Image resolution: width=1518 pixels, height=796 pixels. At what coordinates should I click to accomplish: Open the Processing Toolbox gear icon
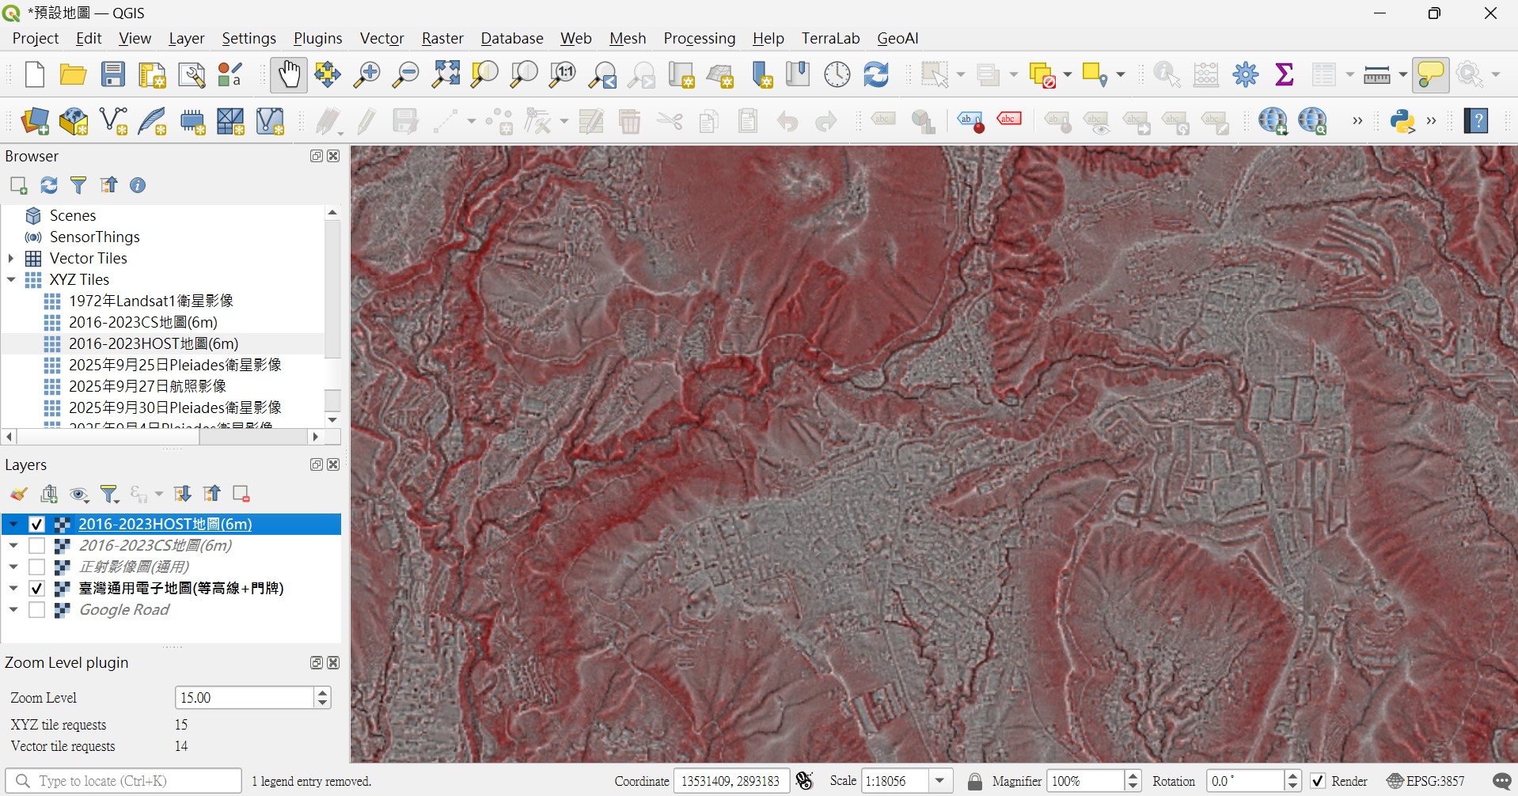(1246, 74)
